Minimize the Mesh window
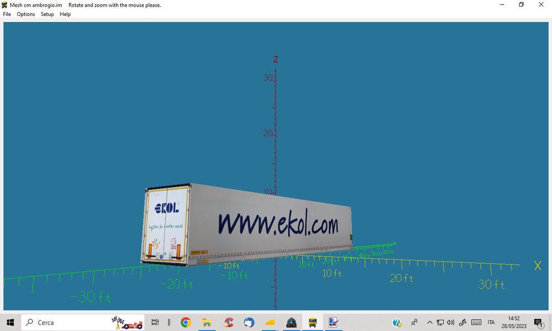Image resolution: width=552 pixels, height=331 pixels. [502, 4]
